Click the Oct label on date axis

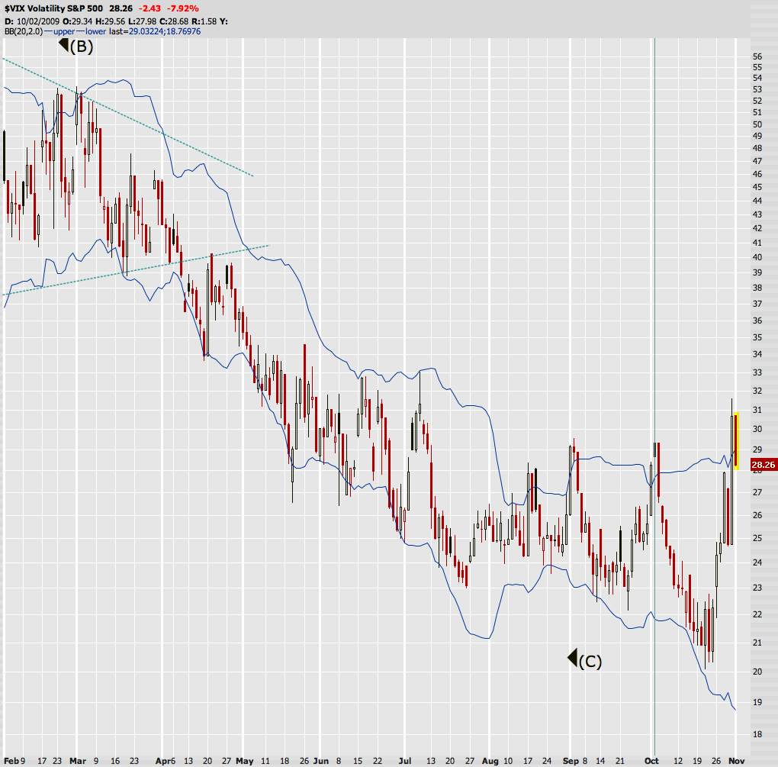pos(651,761)
